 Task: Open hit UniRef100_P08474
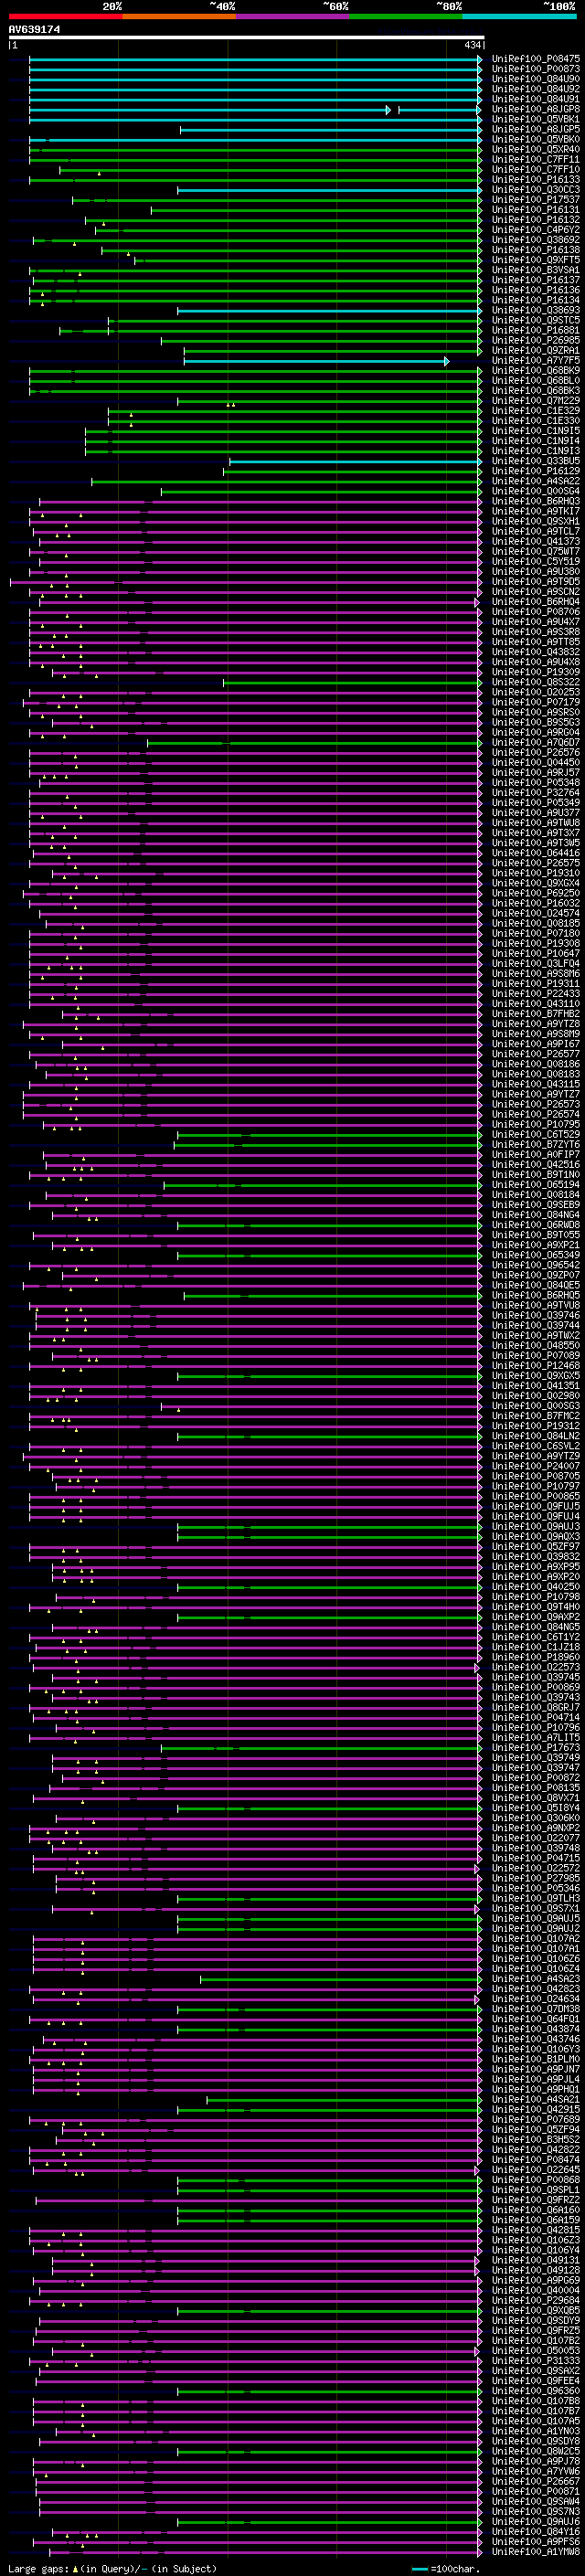click(x=535, y=2159)
